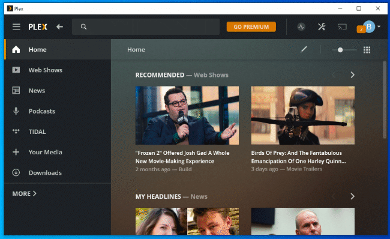This screenshot has height=239, width=390.
Task: Click the MY HEADLINES section heading
Action: 158,196
